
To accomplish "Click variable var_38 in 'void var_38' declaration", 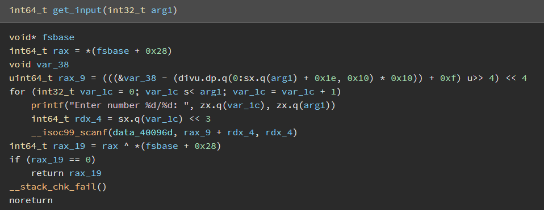I will [53, 65].
